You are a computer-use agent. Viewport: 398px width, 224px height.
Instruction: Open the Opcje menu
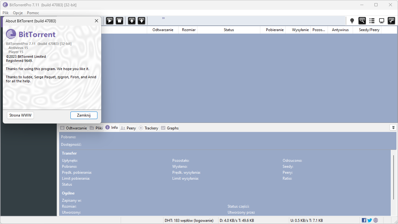click(18, 13)
